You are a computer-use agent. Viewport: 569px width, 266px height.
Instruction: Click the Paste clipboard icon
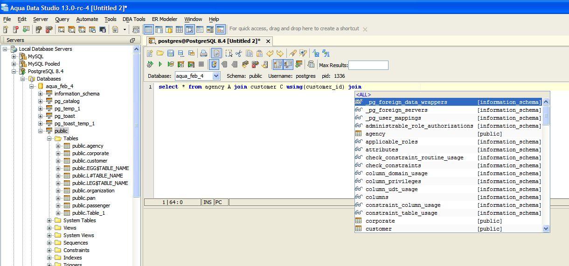click(259, 53)
